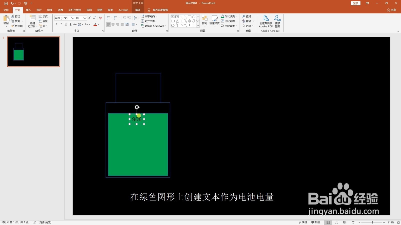Switch to the Animations (动画) tab

click(60, 10)
